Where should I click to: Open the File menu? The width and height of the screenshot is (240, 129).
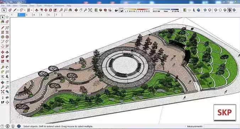pos(3,6)
